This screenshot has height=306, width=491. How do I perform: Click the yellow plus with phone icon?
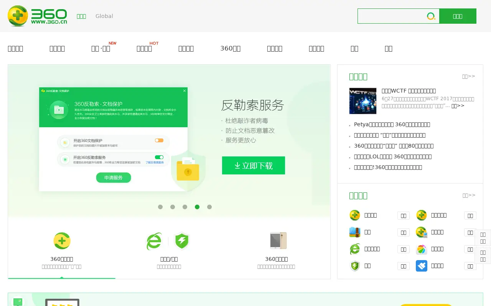pos(422,232)
